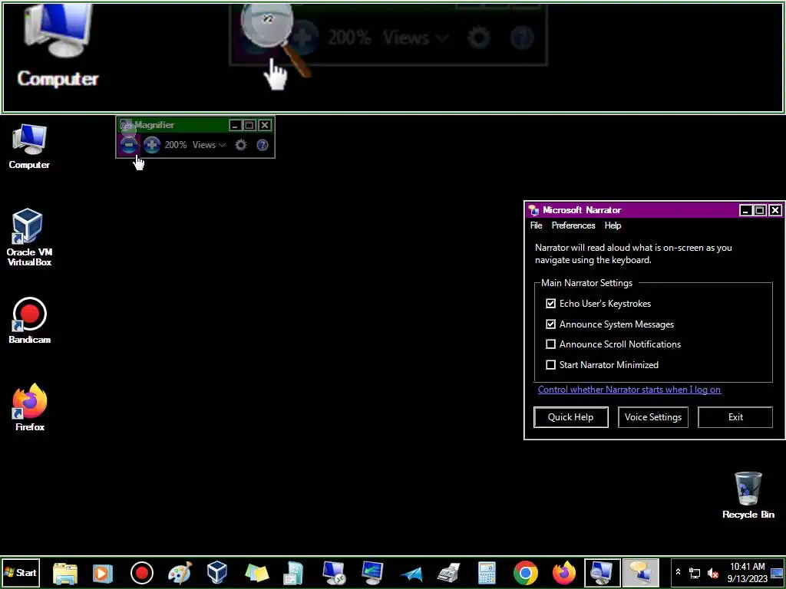Select the Recycle Bin desktop icon
Screen dimensions: 786x589
[748, 495]
